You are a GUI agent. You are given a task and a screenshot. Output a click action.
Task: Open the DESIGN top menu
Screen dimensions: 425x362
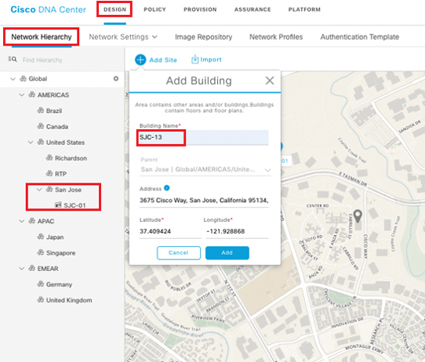[x=115, y=9]
